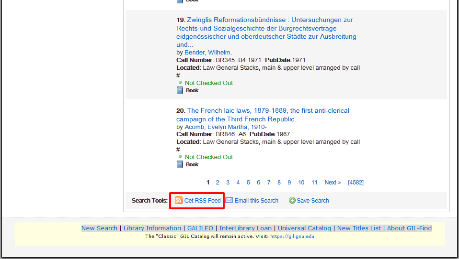Click the envelope icon for emailing search

(229, 200)
